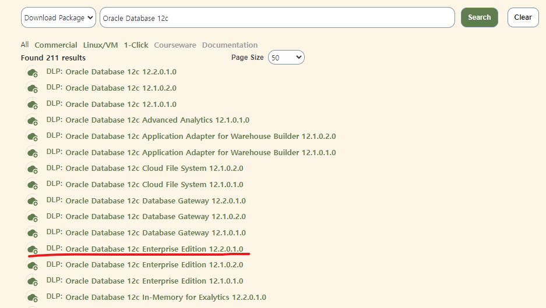Click cloud icon for Cloud File System 12.1.0.1.0

pos(33,185)
